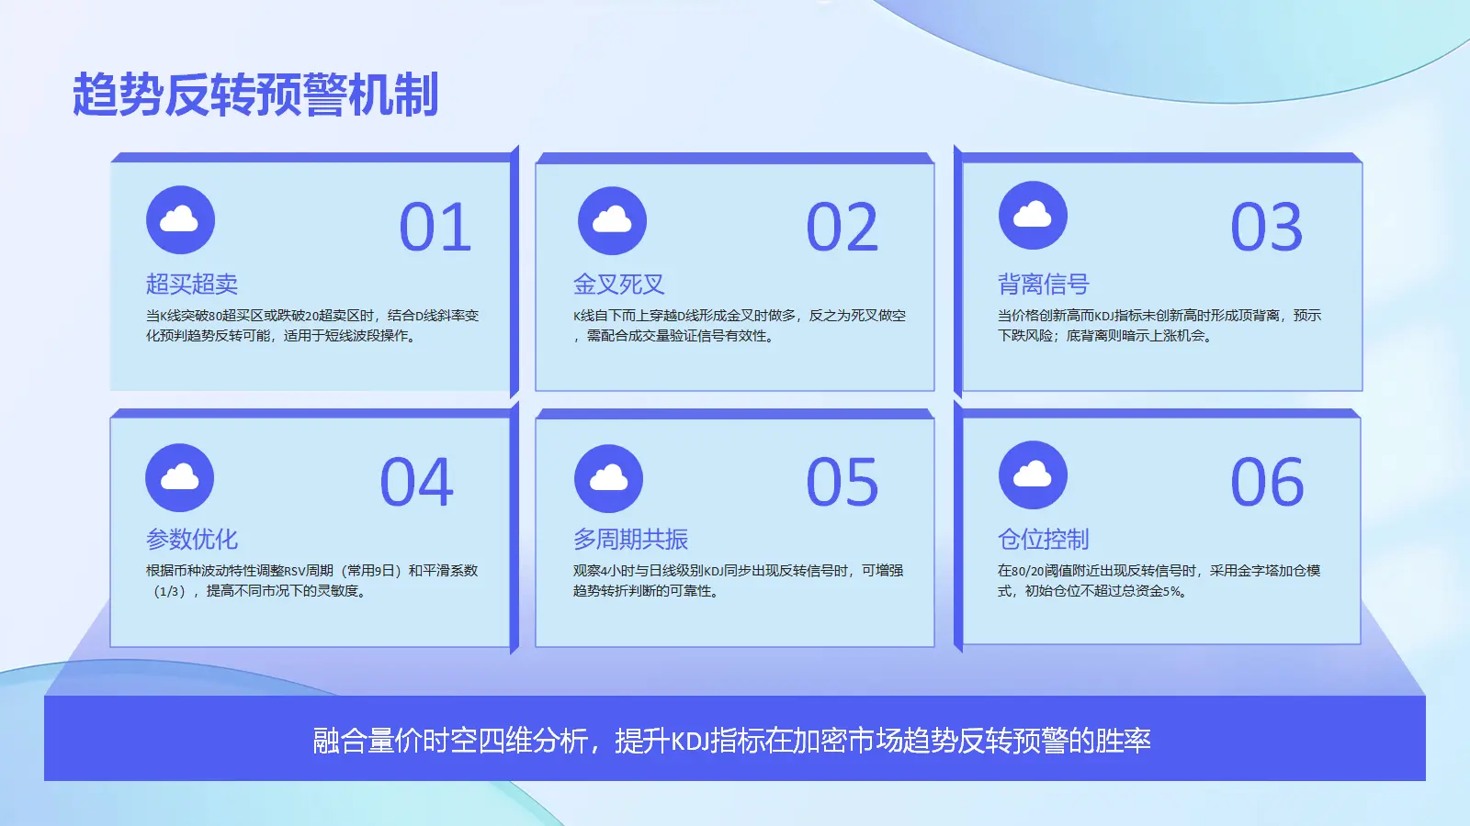Click the number 02 on second card

[x=842, y=228]
